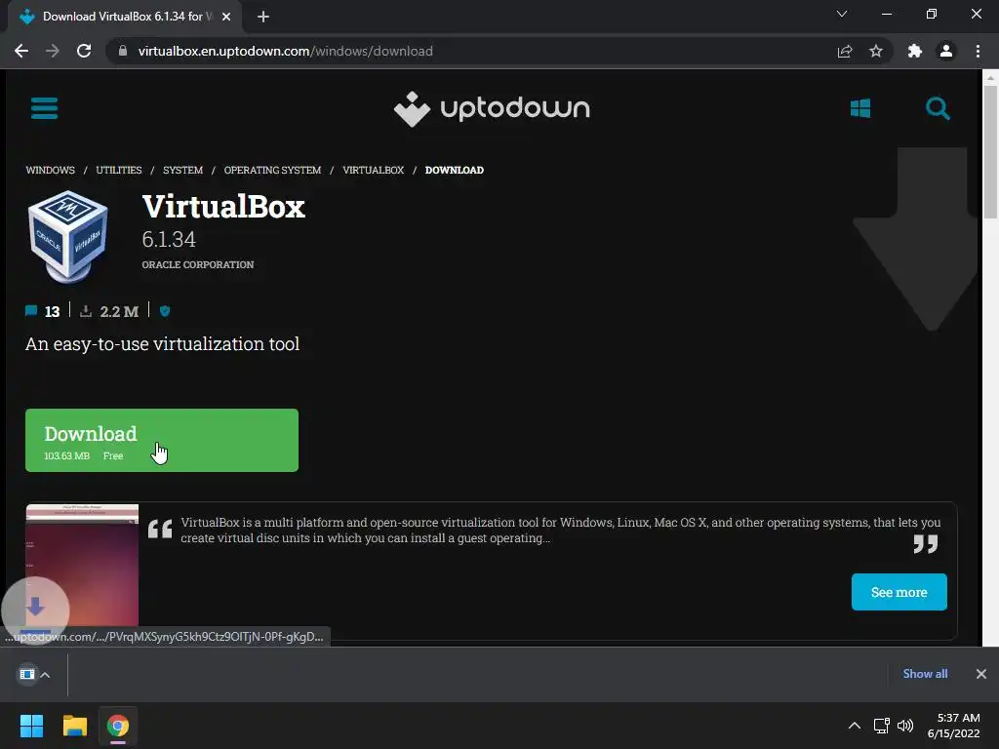Image resolution: width=999 pixels, height=749 pixels.
Task: Open File Explorer from the taskbar
Action: pos(74,726)
